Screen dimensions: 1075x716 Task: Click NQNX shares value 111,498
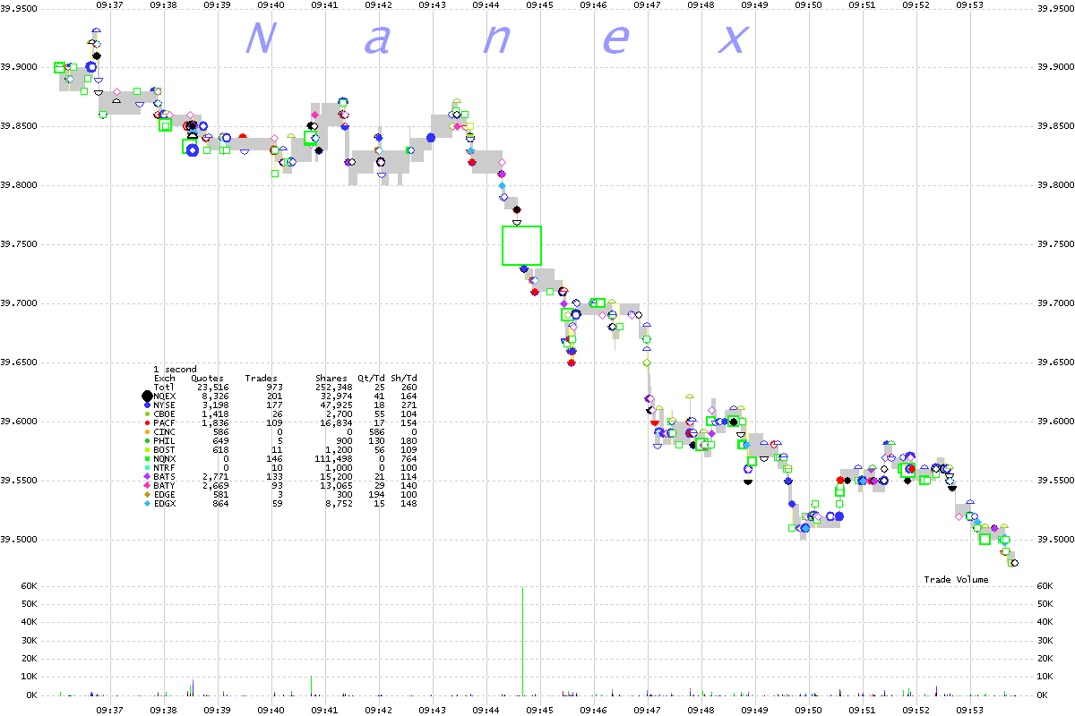click(x=336, y=459)
